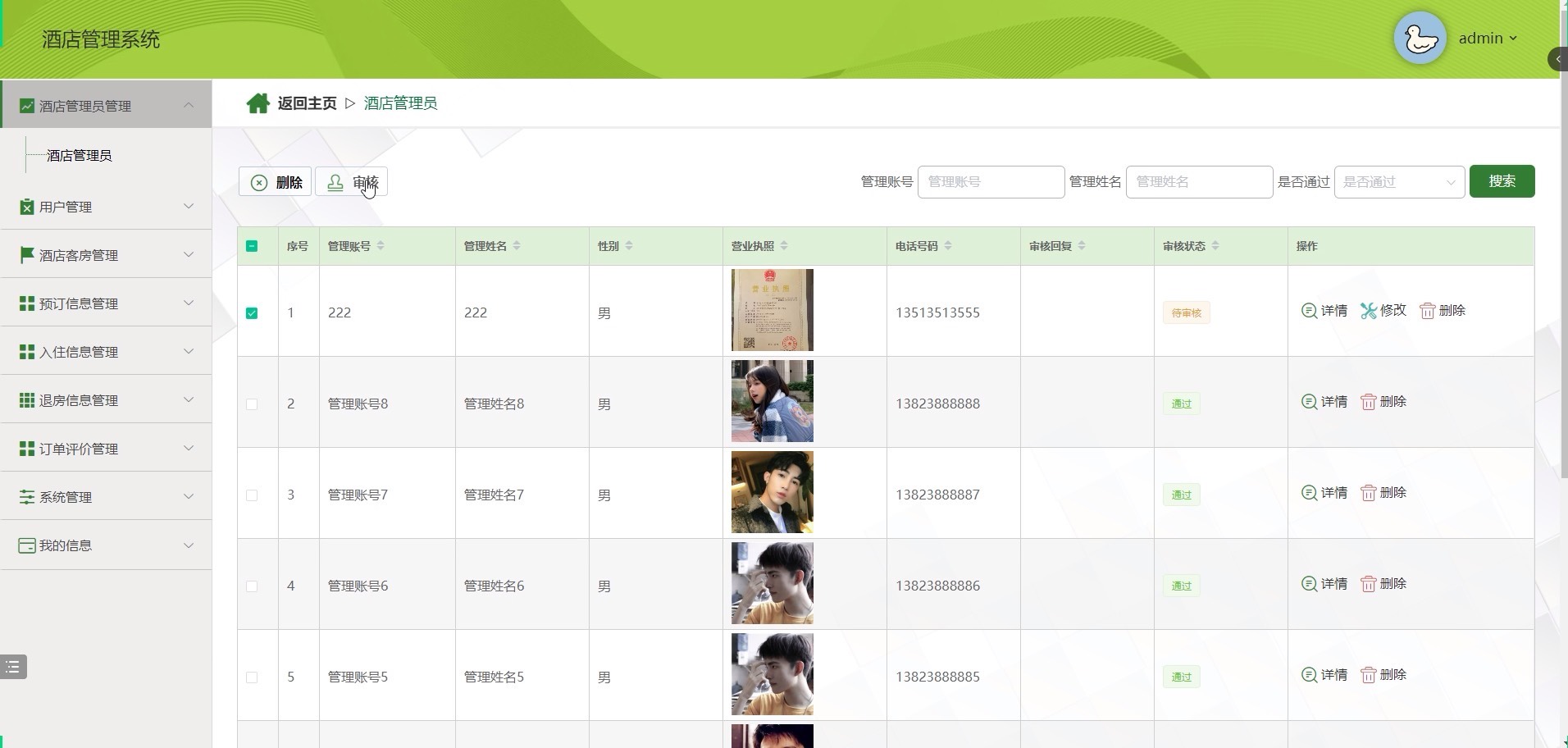Open 详情 for account 222
Screen dimensions: 1568x748
coord(1324,311)
